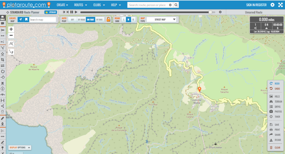This screenshot has width=285, height=154.
Task: Open the Routes menu
Action: [80, 5]
